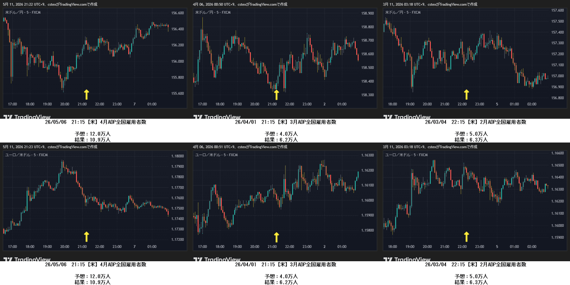Image resolution: width=570 pixels, height=285 pixels.
Task: Click '予想:4.0万人' under the EUR/USD chart
Action: point(281,276)
